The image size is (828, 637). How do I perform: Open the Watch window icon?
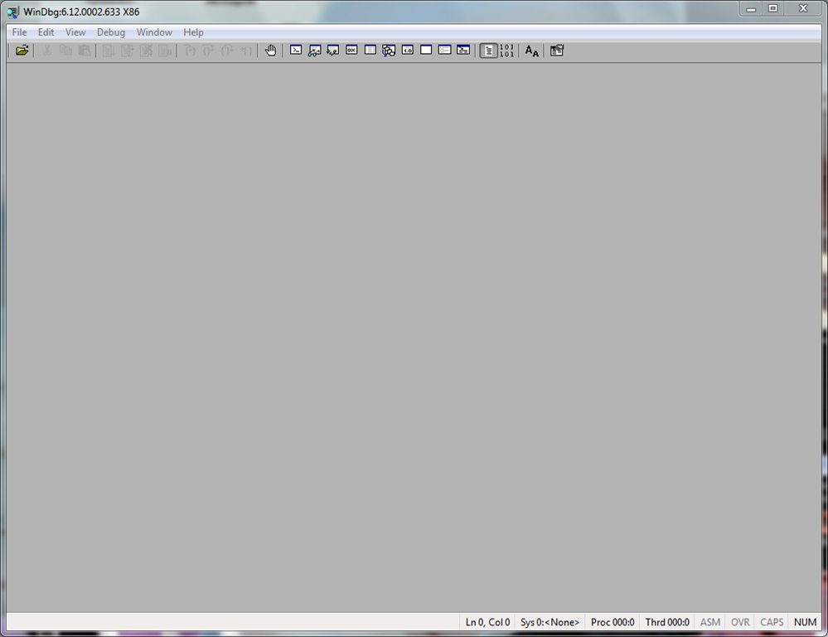314,51
